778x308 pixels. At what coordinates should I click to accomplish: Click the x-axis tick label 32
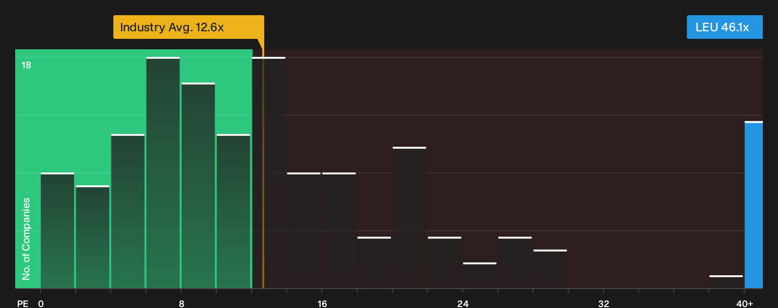pyautogui.click(x=603, y=304)
